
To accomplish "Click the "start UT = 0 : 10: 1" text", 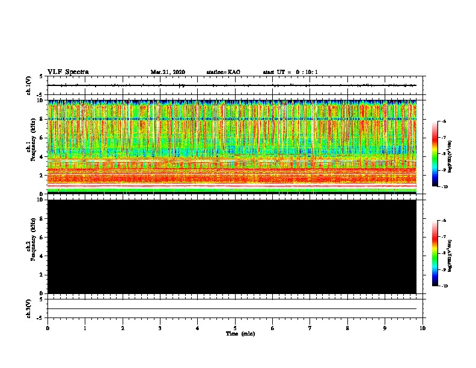I will (x=290, y=72).
